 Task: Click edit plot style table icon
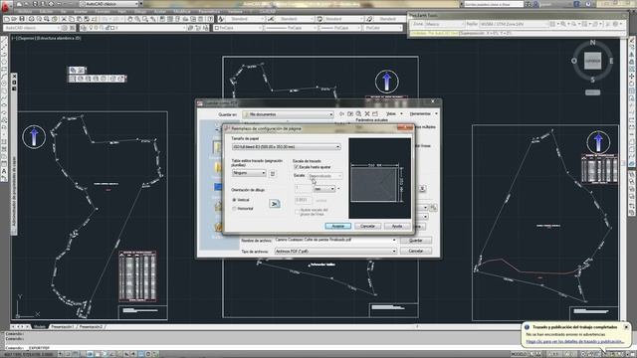pos(273,173)
